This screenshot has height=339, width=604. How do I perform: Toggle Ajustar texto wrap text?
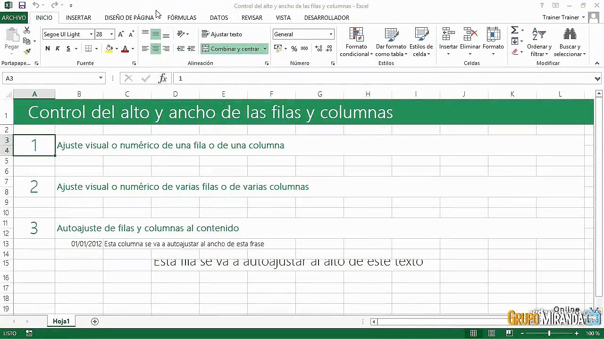click(x=222, y=34)
